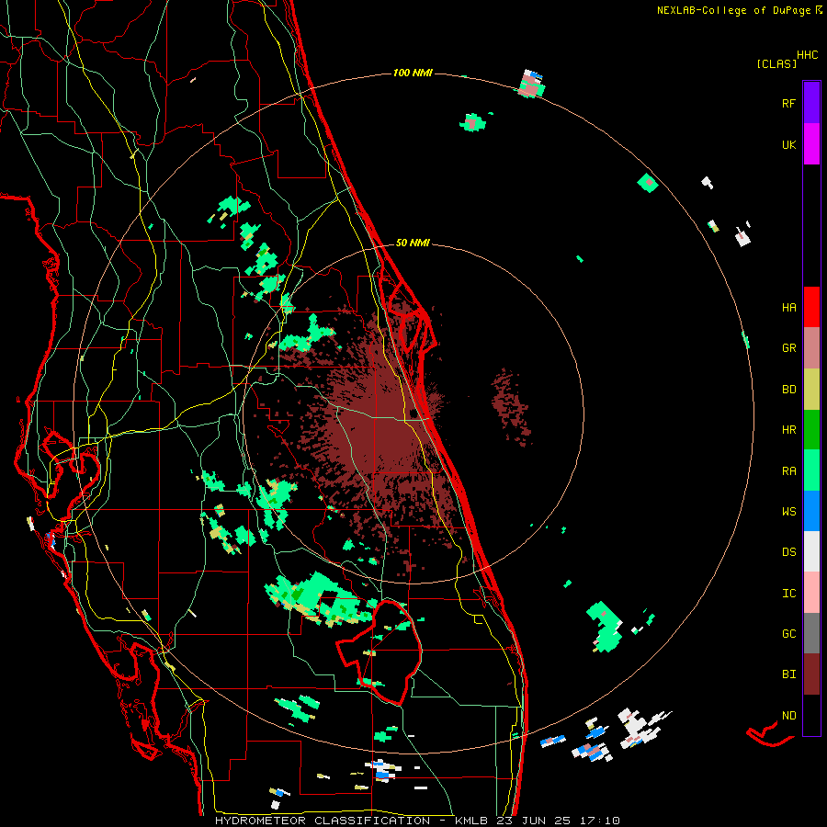Select the GC gray legend swatch
827x827 pixels.
(811, 633)
